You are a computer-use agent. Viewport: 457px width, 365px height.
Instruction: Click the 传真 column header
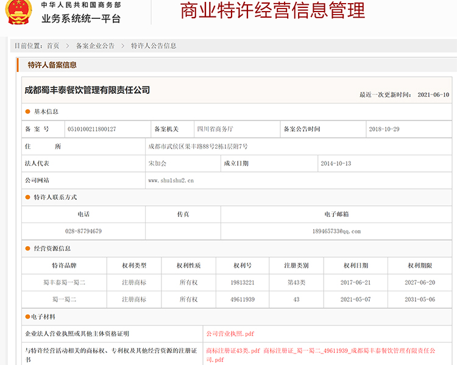183,214
